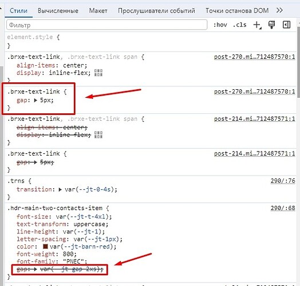The height and width of the screenshot is (286, 300).
Task: Open Точки останова DOM tab
Action: pos(237,10)
